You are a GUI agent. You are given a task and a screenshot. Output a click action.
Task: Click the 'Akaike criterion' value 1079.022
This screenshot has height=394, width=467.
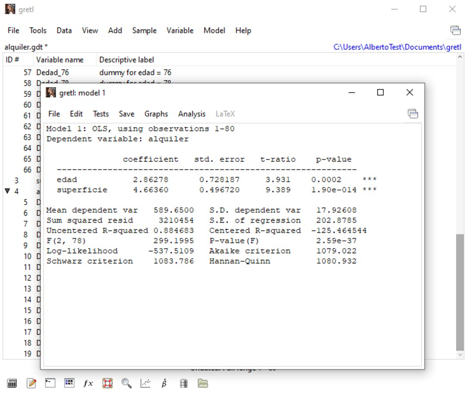336,251
